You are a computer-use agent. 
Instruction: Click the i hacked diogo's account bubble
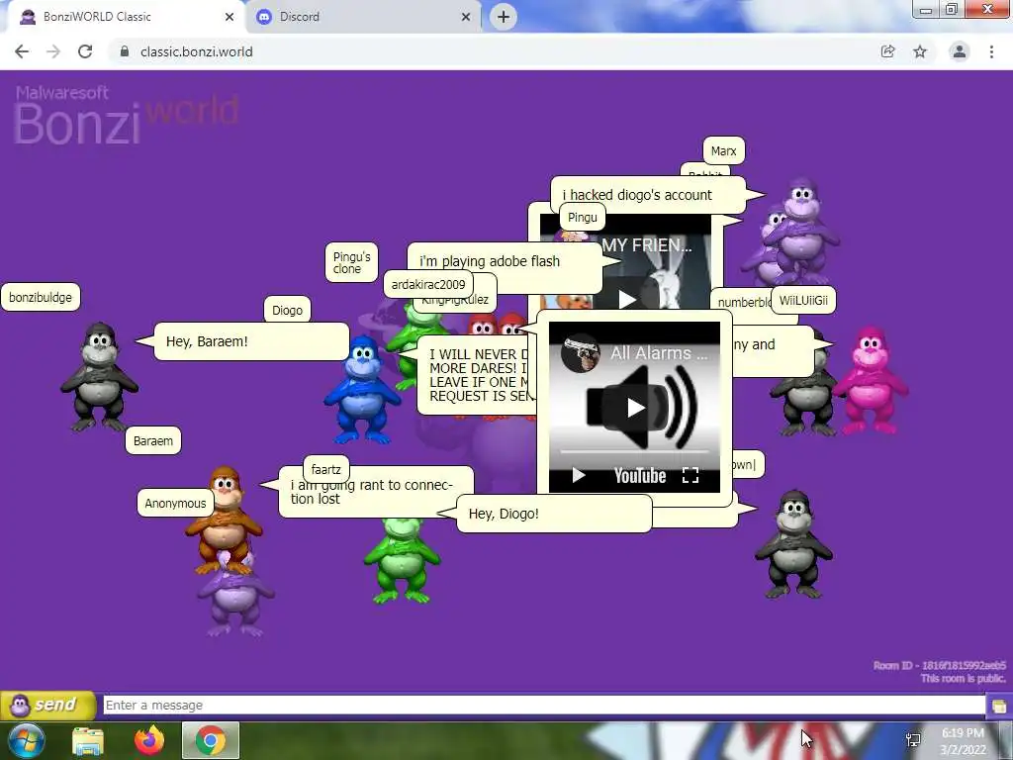click(648, 195)
